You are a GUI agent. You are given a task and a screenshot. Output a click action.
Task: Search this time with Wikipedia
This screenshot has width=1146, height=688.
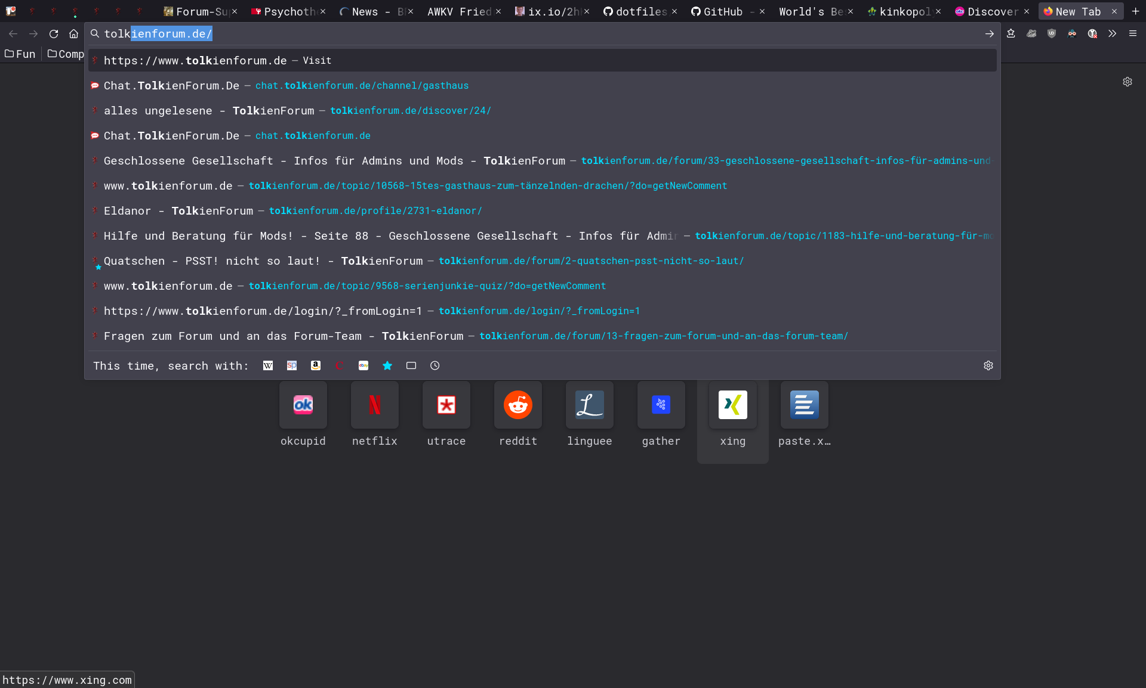[x=268, y=365]
